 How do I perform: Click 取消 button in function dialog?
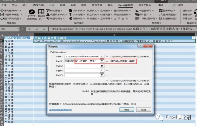click(x=144, y=110)
